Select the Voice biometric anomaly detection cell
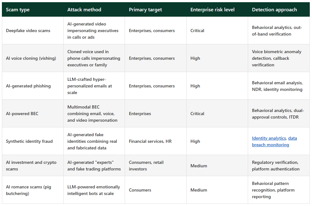 click(276, 58)
